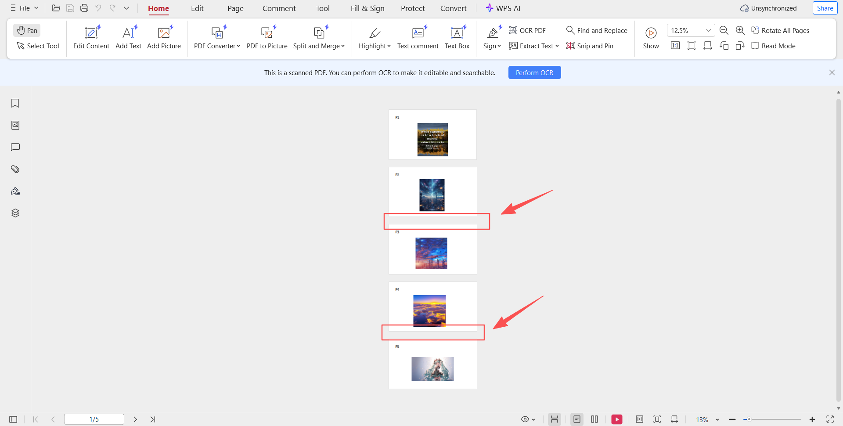This screenshot has width=843, height=426.
Task: Expand the zoom percentage dropdown
Action: [x=708, y=30]
